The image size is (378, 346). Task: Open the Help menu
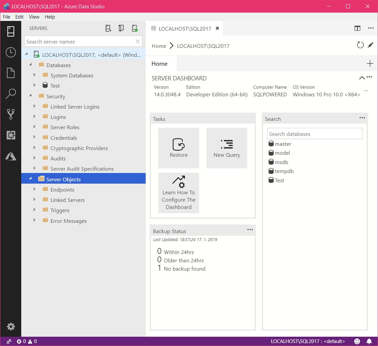pyautogui.click(x=50, y=17)
